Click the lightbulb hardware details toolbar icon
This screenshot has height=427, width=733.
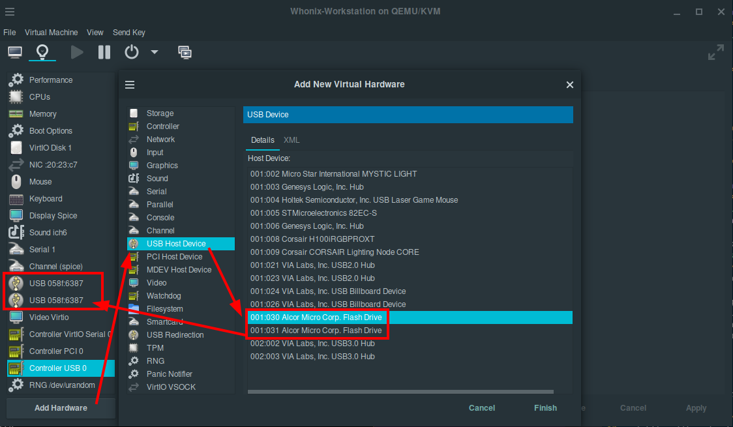pos(42,52)
